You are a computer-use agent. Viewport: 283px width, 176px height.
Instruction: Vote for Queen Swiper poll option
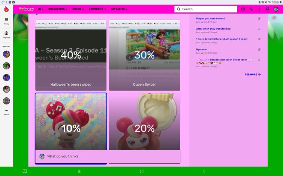(145, 55)
